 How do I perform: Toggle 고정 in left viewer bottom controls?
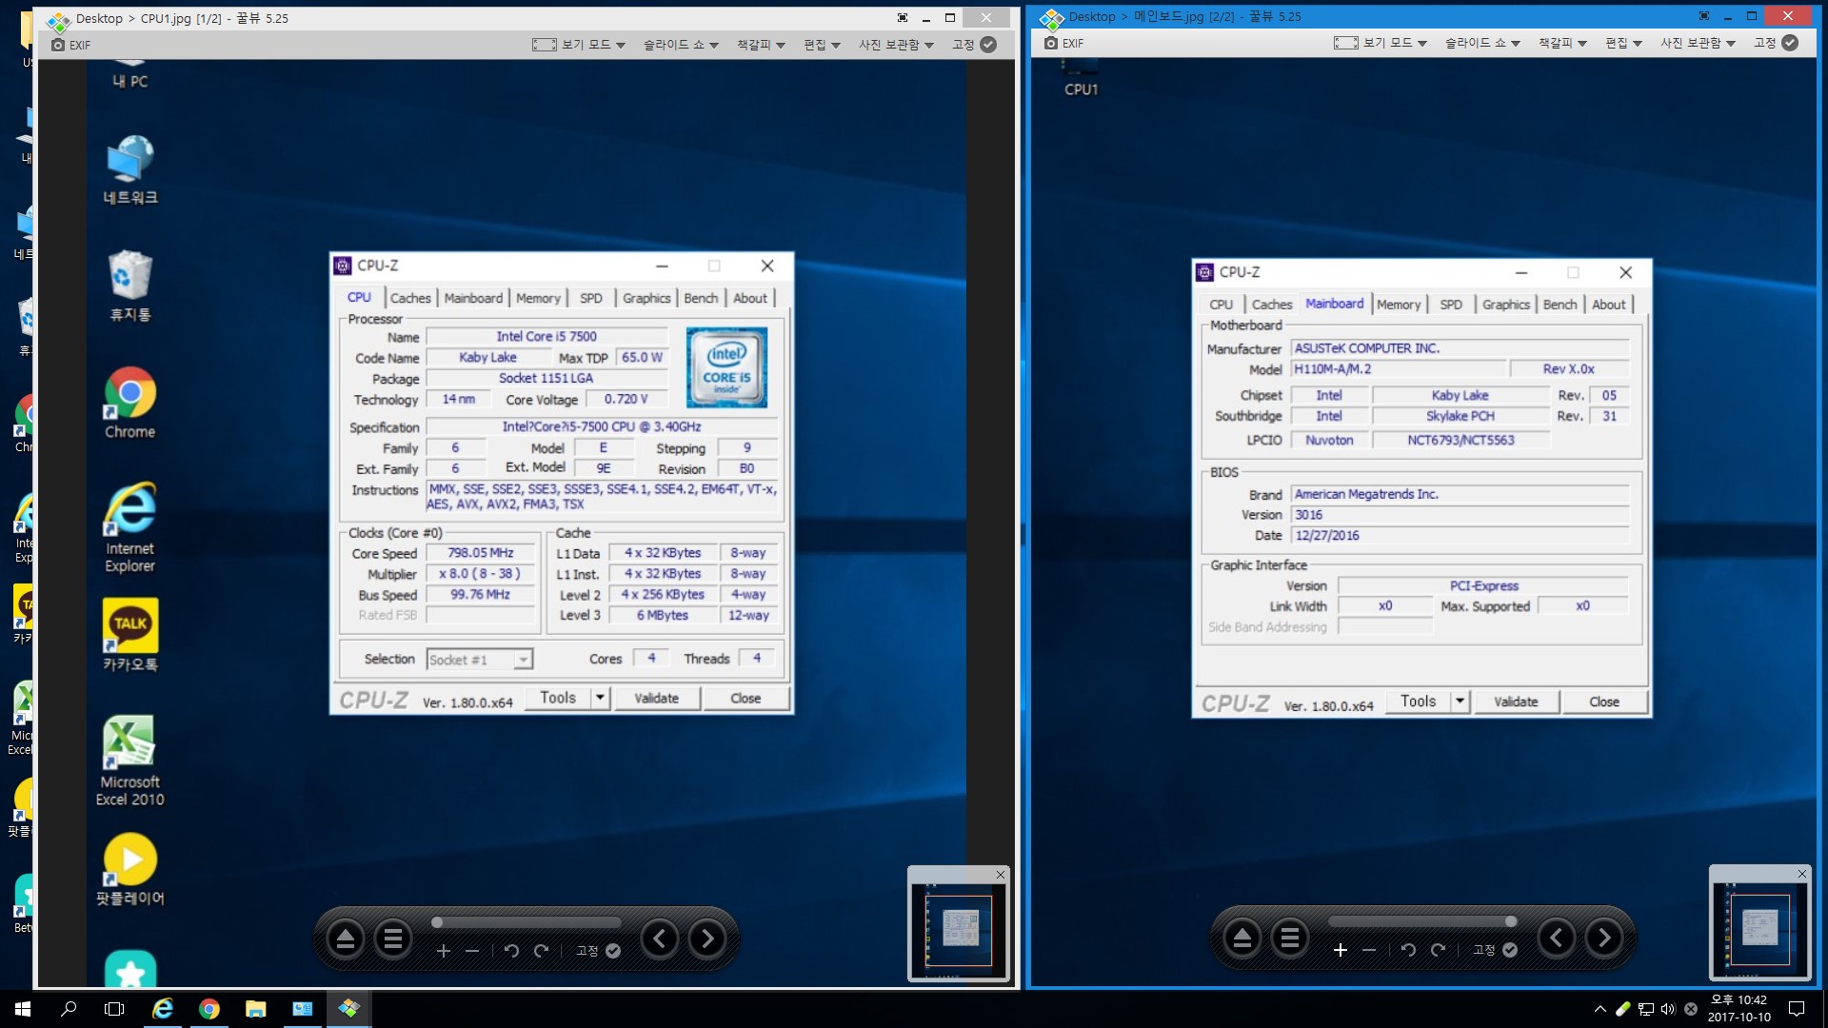point(598,951)
